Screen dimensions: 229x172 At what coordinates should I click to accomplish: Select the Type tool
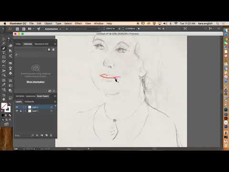pos(4,53)
